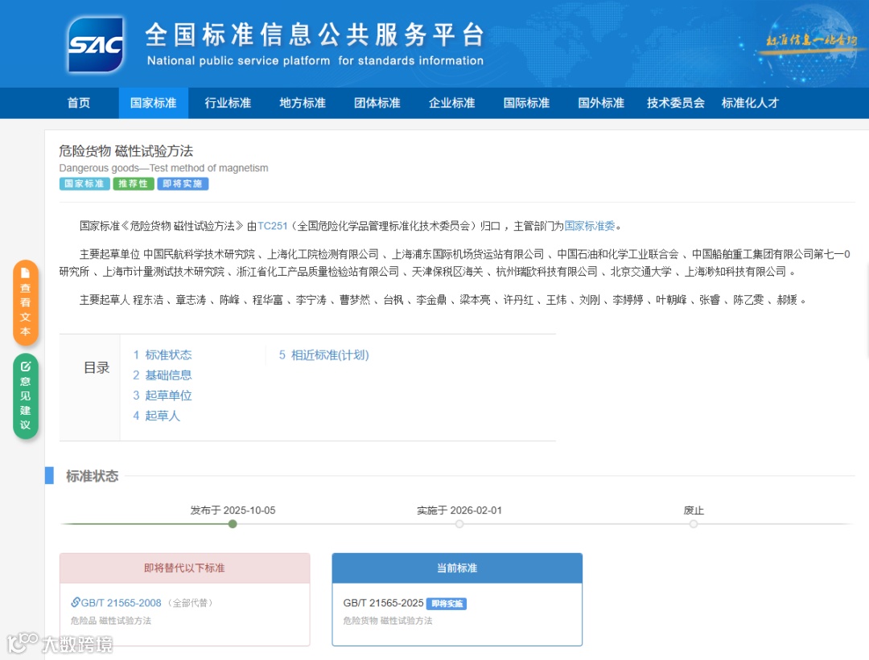Viewport: 869px width, 660px height.
Task: Click the link icon beside GB/T 21565-2008
Action: coord(76,602)
